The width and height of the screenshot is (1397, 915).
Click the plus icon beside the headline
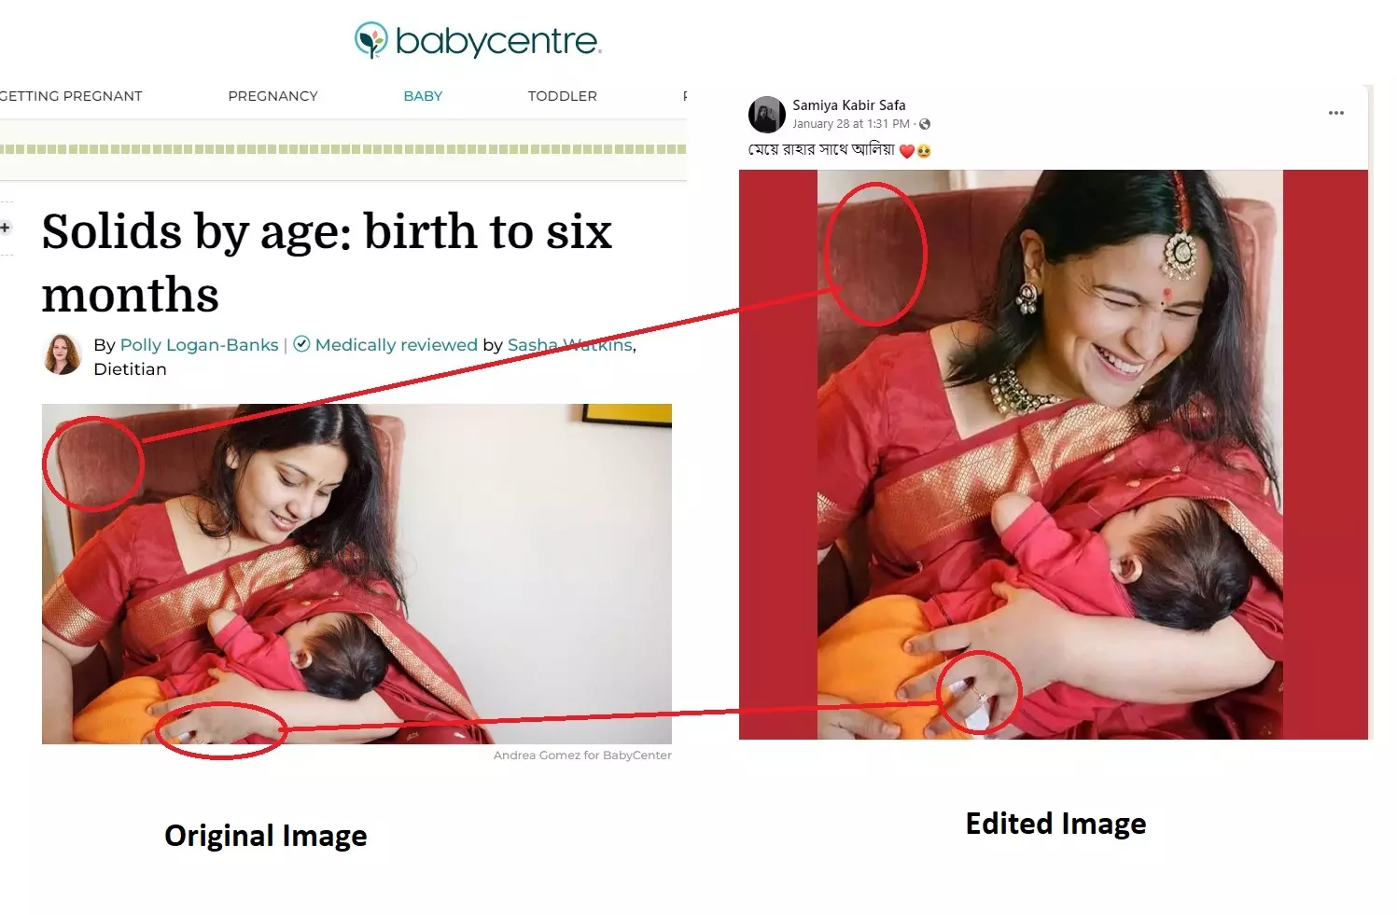(6, 228)
